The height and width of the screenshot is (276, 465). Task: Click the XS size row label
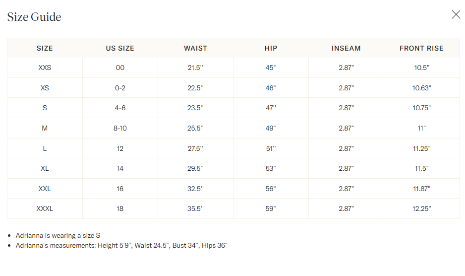click(x=45, y=88)
